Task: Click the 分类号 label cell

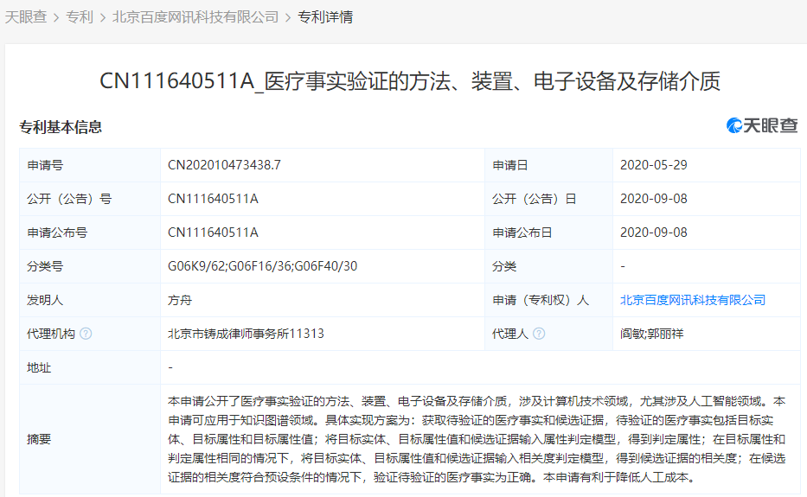Action: point(90,266)
